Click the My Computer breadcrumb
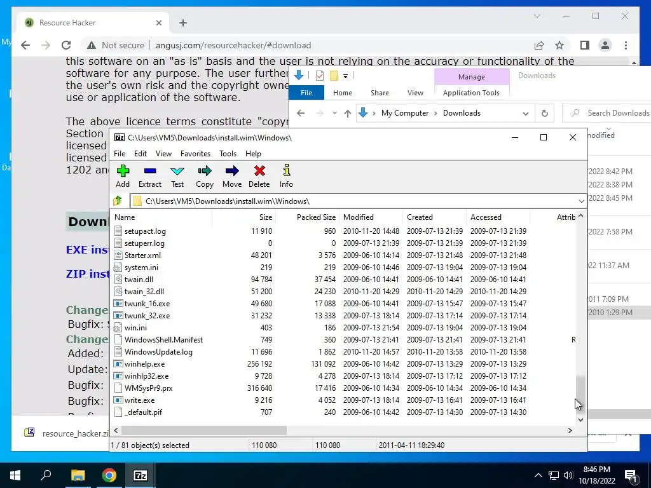This screenshot has height=488, width=651. pos(405,113)
